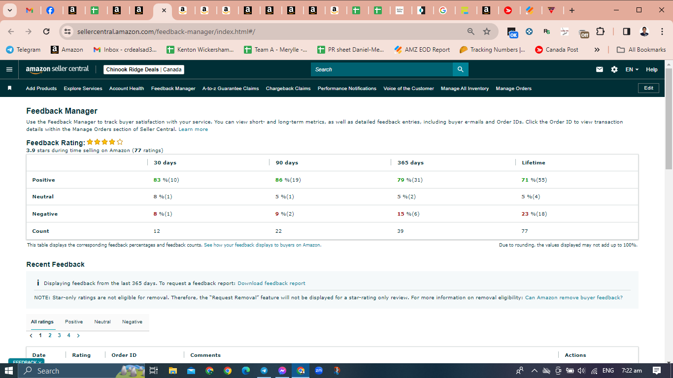Open the All Bookmarks folder
This screenshot has height=378, width=673.
coord(642,50)
